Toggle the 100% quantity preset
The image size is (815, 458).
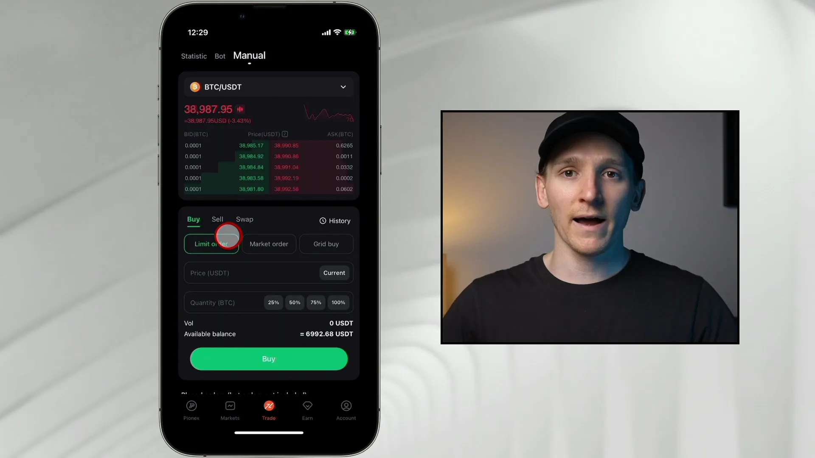(338, 302)
